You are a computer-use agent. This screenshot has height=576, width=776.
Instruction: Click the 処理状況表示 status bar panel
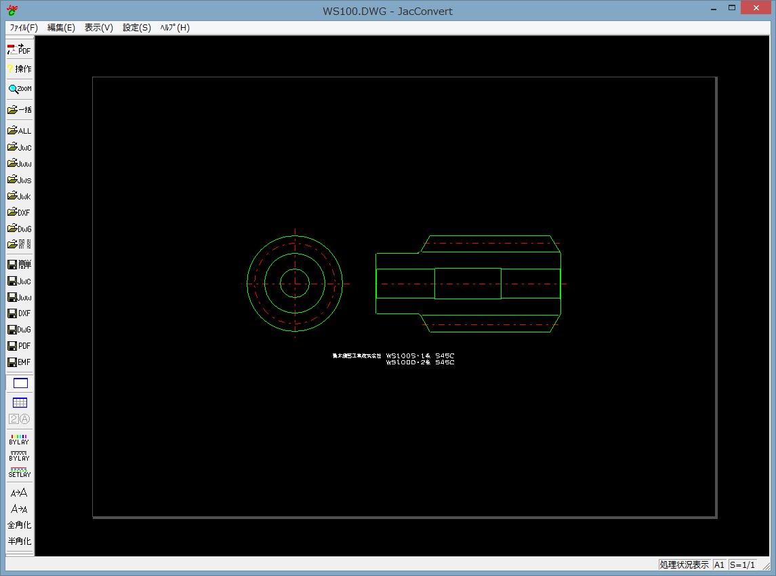click(x=684, y=564)
